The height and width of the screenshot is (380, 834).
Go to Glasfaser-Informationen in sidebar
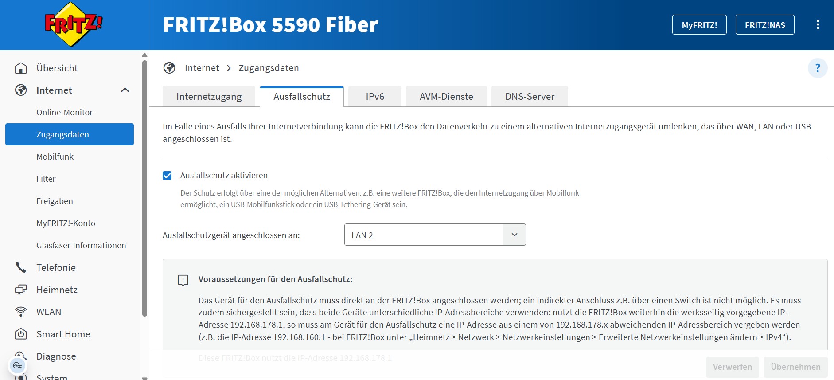pyautogui.click(x=81, y=245)
